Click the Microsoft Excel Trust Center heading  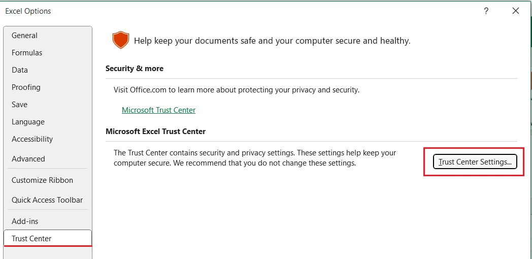155,132
